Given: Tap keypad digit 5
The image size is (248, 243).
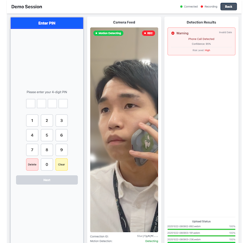Looking at the screenshot, I should click(x=47, y=135).
